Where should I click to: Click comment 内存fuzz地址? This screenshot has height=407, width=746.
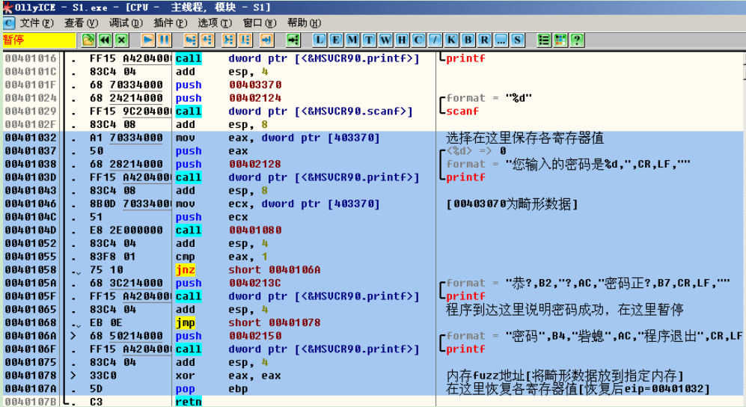click(486, 376)
